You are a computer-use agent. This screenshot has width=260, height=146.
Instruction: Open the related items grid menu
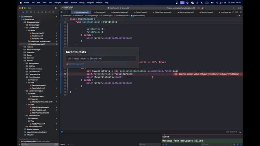pyautogui.click(x=61, y=12)
